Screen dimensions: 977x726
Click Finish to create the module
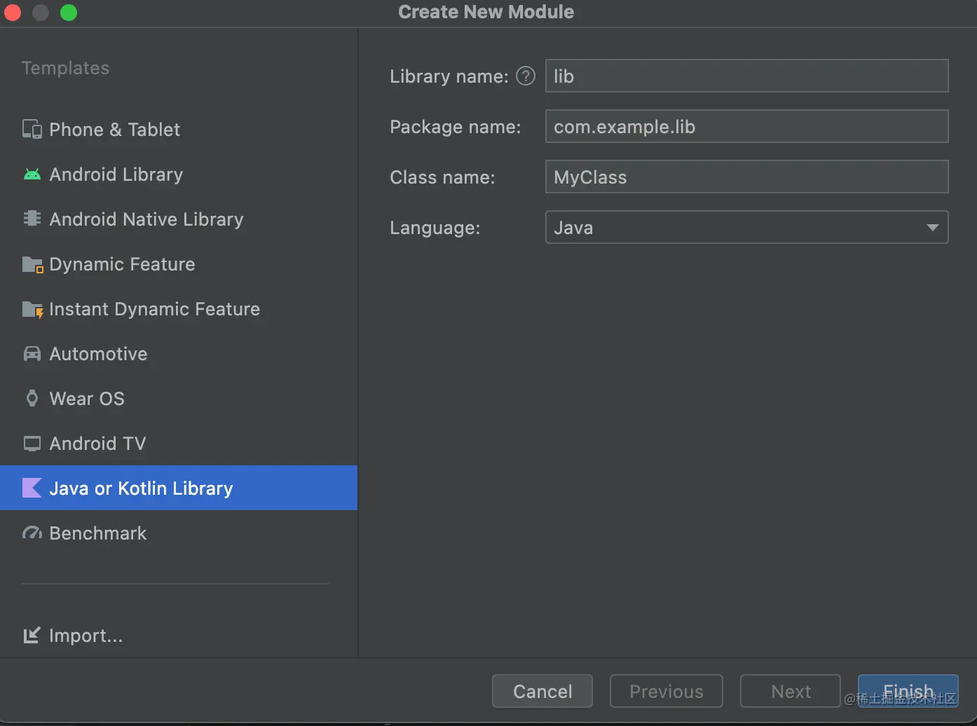pyautogui.click(x=908, y=691)
